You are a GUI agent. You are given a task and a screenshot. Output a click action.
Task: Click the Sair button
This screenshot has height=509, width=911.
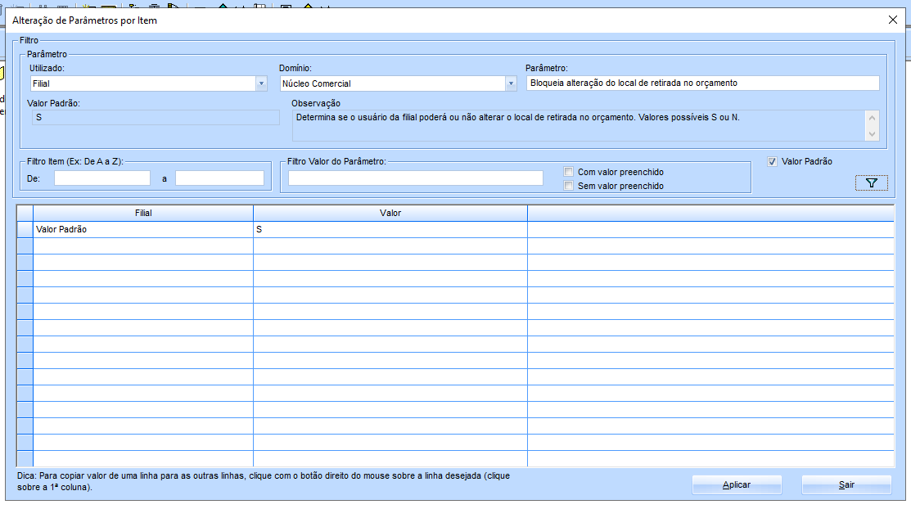[x=846, y=484]
